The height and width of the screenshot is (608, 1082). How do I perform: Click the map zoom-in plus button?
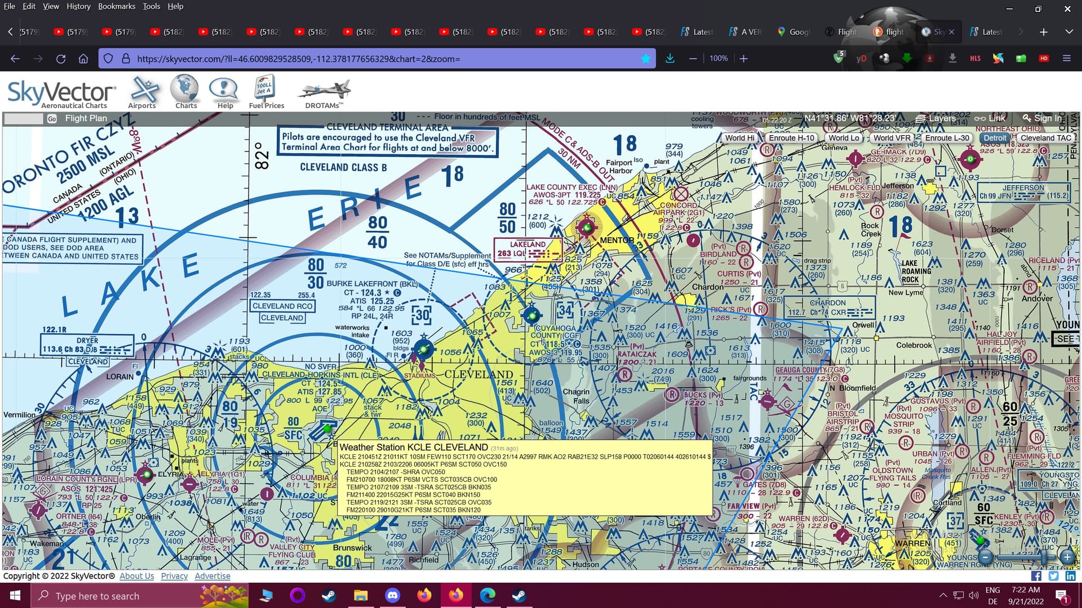click(1067, 557)
